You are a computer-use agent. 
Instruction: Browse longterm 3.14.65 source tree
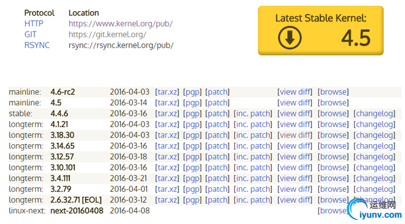[x=333, y=146]
